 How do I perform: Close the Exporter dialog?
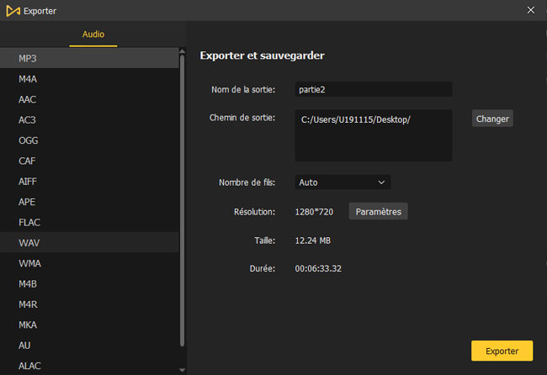tap(531, 10)
